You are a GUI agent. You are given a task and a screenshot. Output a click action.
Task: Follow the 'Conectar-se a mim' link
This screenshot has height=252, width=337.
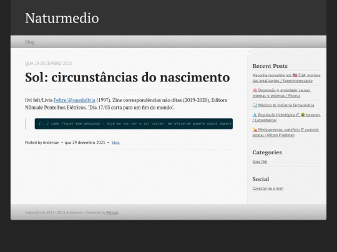pos(268,189)
